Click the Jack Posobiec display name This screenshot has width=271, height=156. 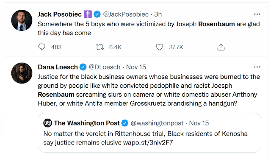[60, 14]
